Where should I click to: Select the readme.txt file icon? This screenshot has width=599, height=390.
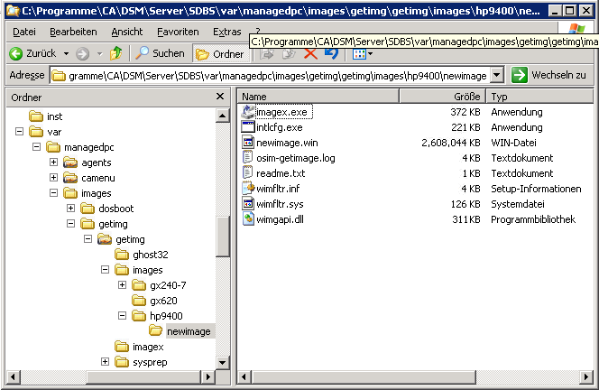pyautogui.click(x=248, y=172)
